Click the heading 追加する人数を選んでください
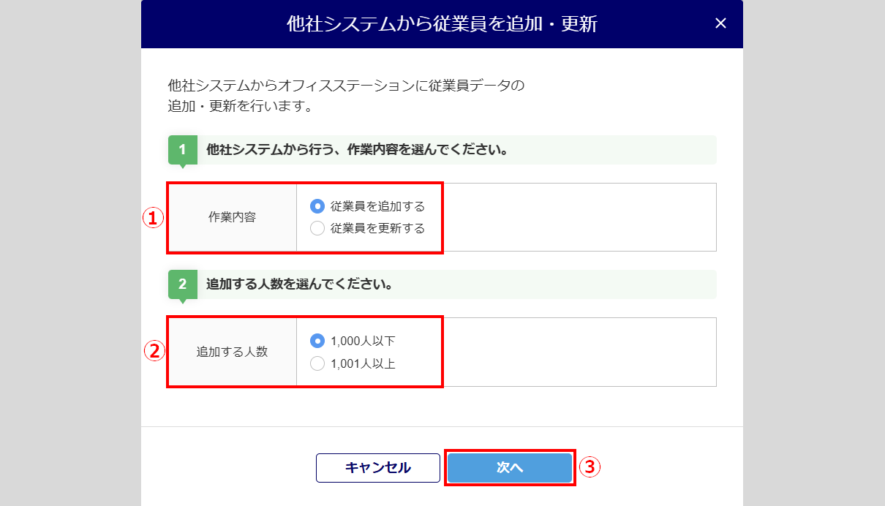The height and width of the screenshot is (506, 885). (300, 284)
